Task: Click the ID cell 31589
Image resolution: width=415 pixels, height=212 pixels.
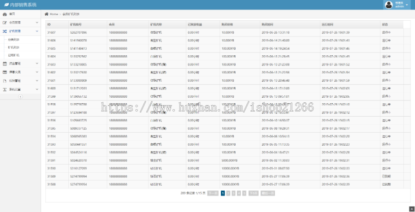Action: [51, 176]
